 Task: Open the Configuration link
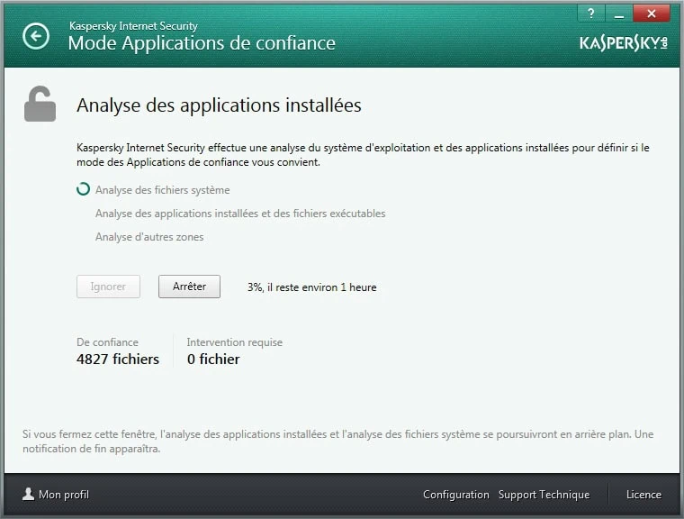tap(455, 495)
